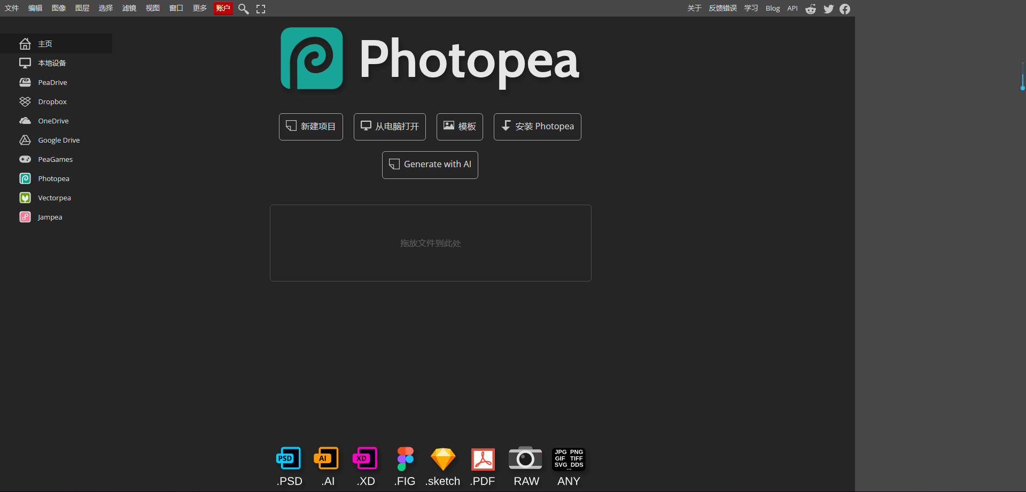Click the search magnifier icon
This screenshot has width=1026, height=492.
[243, 9]
